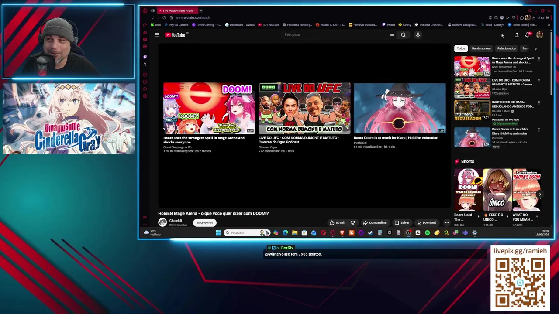Open the YouTube hamburger guide menu
This screenshot has width=559, height=314.
click(x=157, y=35)
